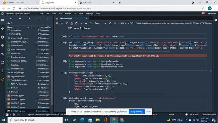Open Running Terminals and Kernels sidebar icon

pyautogui.click(x=2, y=37)
